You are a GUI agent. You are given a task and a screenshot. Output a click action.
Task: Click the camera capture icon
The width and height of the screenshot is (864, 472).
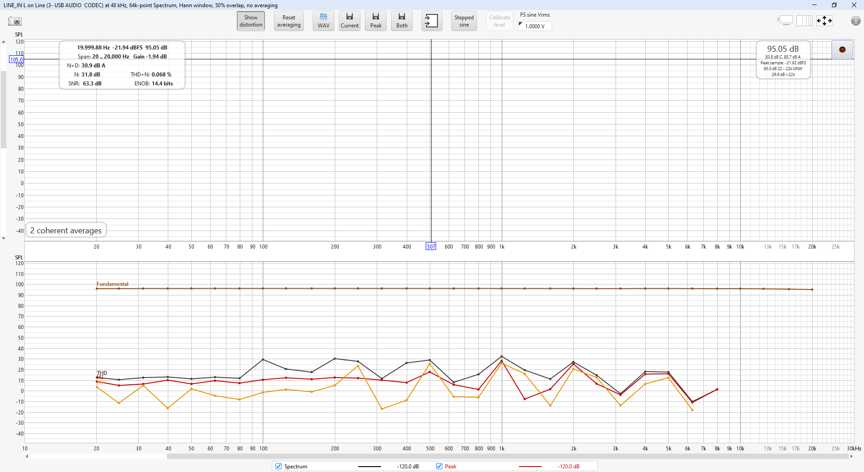(15, 21)
